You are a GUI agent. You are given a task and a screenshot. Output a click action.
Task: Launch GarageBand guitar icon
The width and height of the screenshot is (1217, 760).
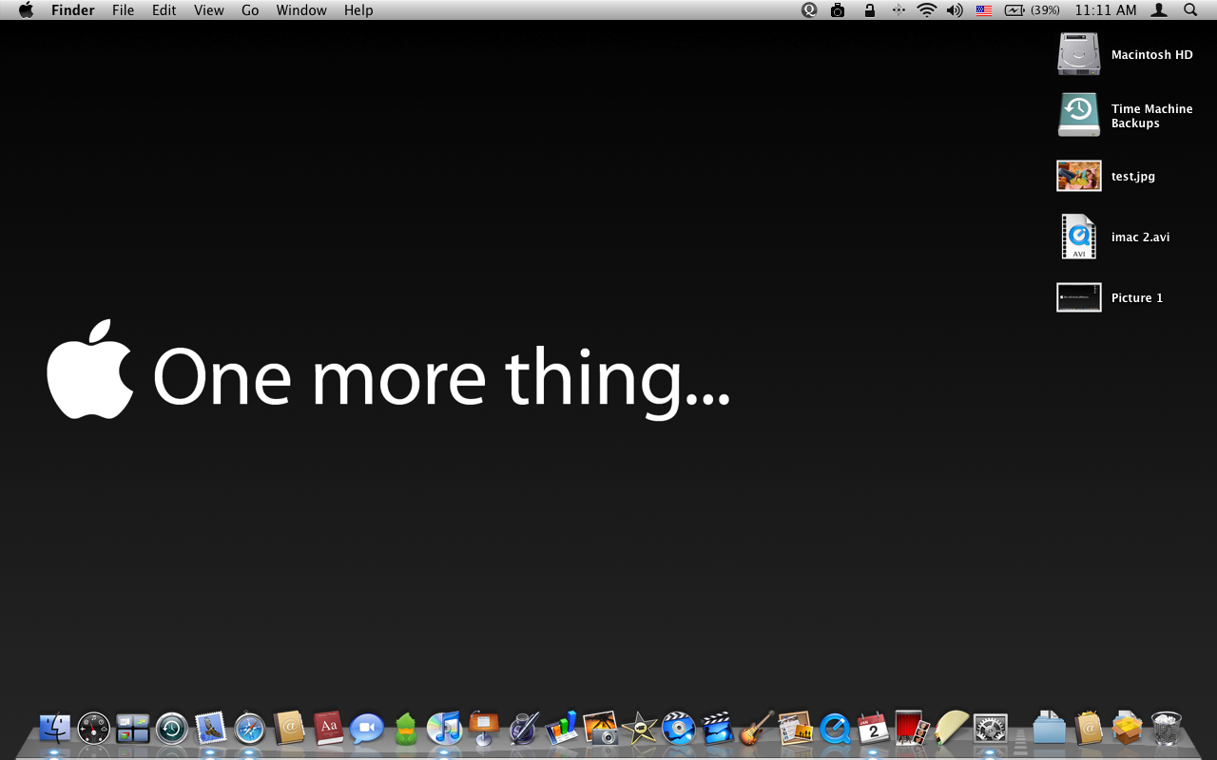pos(757,729)
